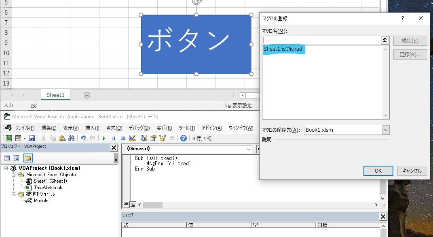Click the Undo icon in the toolbar
The width and height of the screenshot is (433, 237).
(x=83, y=138)
